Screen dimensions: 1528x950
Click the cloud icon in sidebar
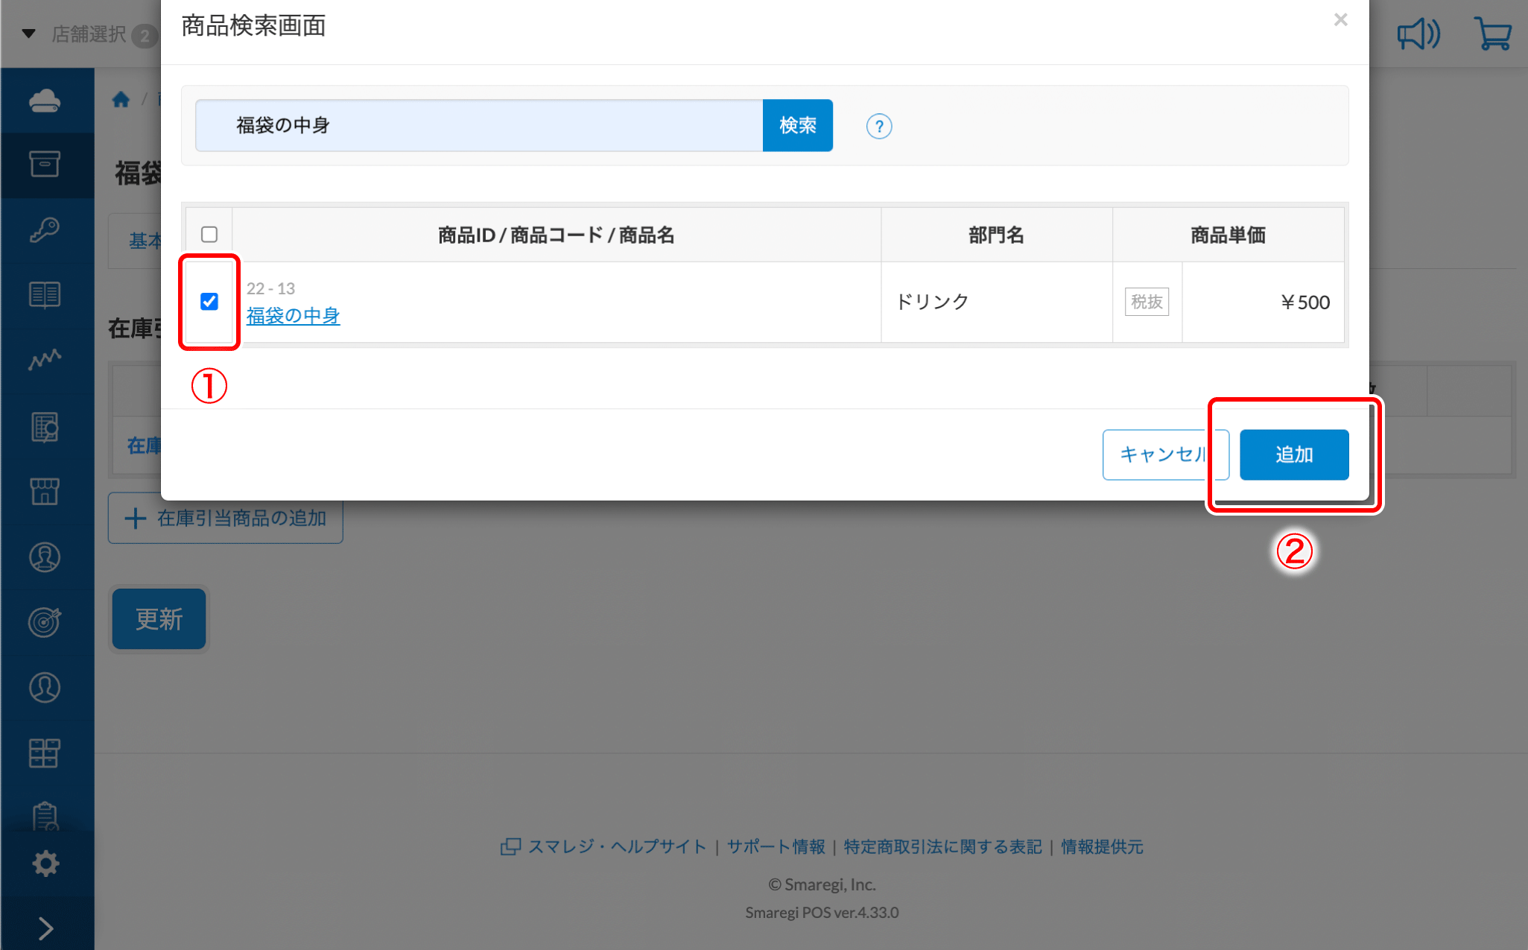point(45,101)
